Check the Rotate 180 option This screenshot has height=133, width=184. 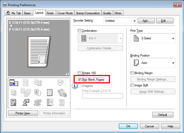(x=79, y=73)
